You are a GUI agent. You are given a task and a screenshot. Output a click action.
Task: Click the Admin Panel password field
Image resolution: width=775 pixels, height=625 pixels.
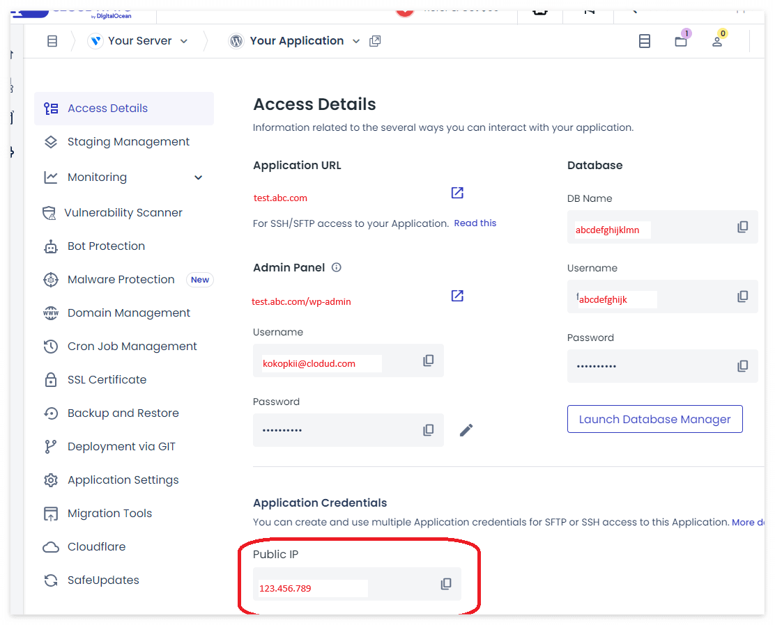(x=348, y=430)
